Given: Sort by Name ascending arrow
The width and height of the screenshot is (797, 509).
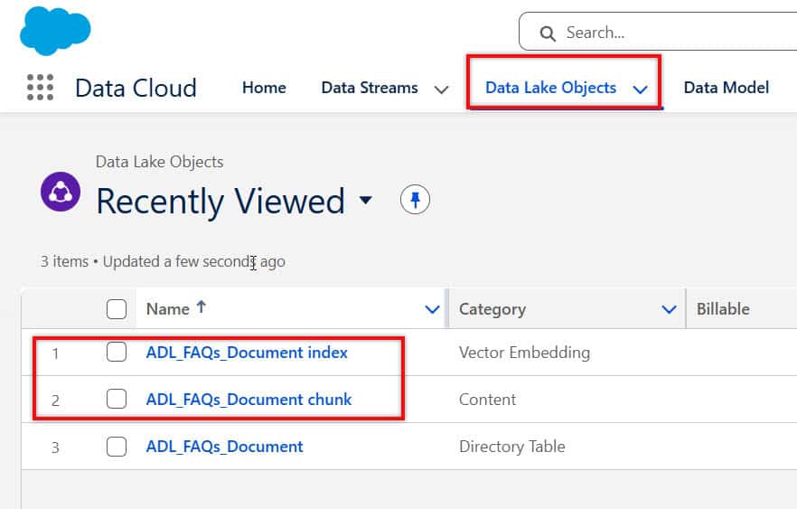Looking at the screenshot, I should [x=202, y=306].
